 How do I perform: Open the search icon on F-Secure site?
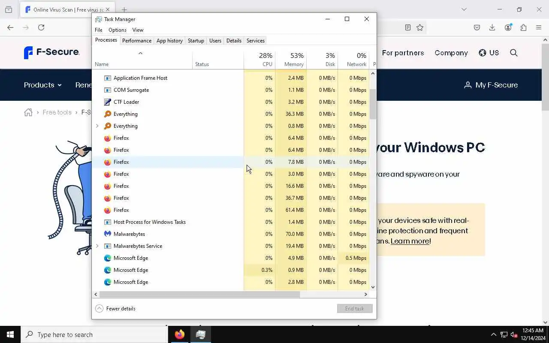point(514,53)
